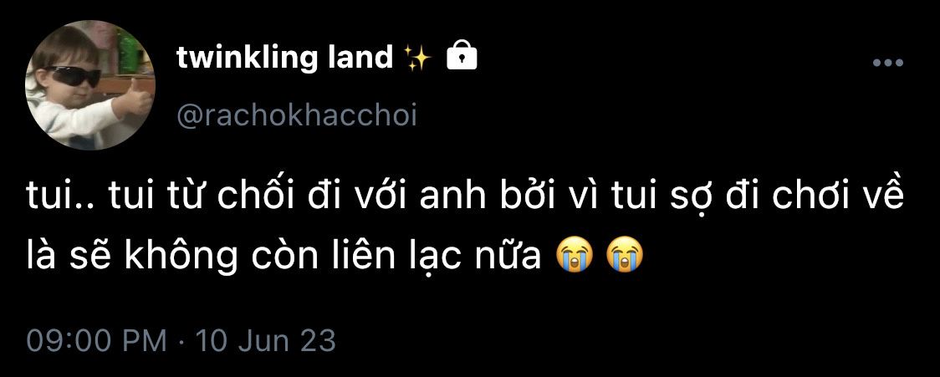This screenshot has width=940, height=377.
Task: Click the 10 Jun 23 date
Action: pyautogui.click(x=266, y=341)
